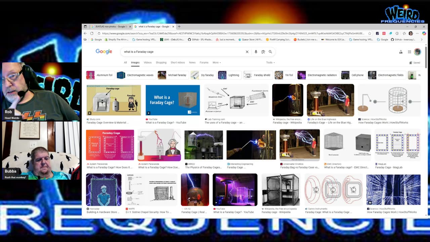Open the browser's three-dot menu

click(417, 33)
